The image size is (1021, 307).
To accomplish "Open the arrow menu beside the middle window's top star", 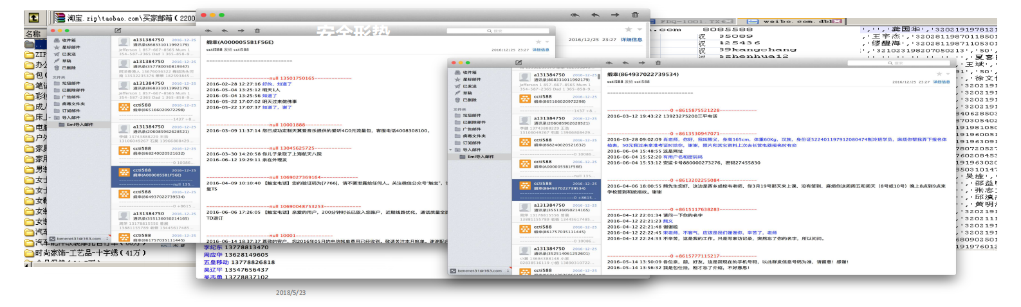I will 639,30.
